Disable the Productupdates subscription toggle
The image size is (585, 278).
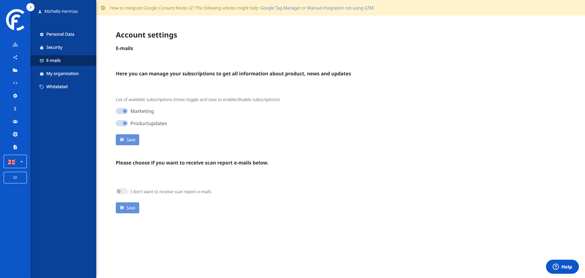coord(122,123)
